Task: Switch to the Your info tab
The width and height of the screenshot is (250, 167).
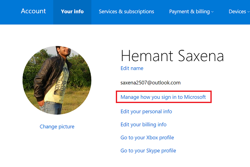Action: pyautogui.click(x=72, y=12)
